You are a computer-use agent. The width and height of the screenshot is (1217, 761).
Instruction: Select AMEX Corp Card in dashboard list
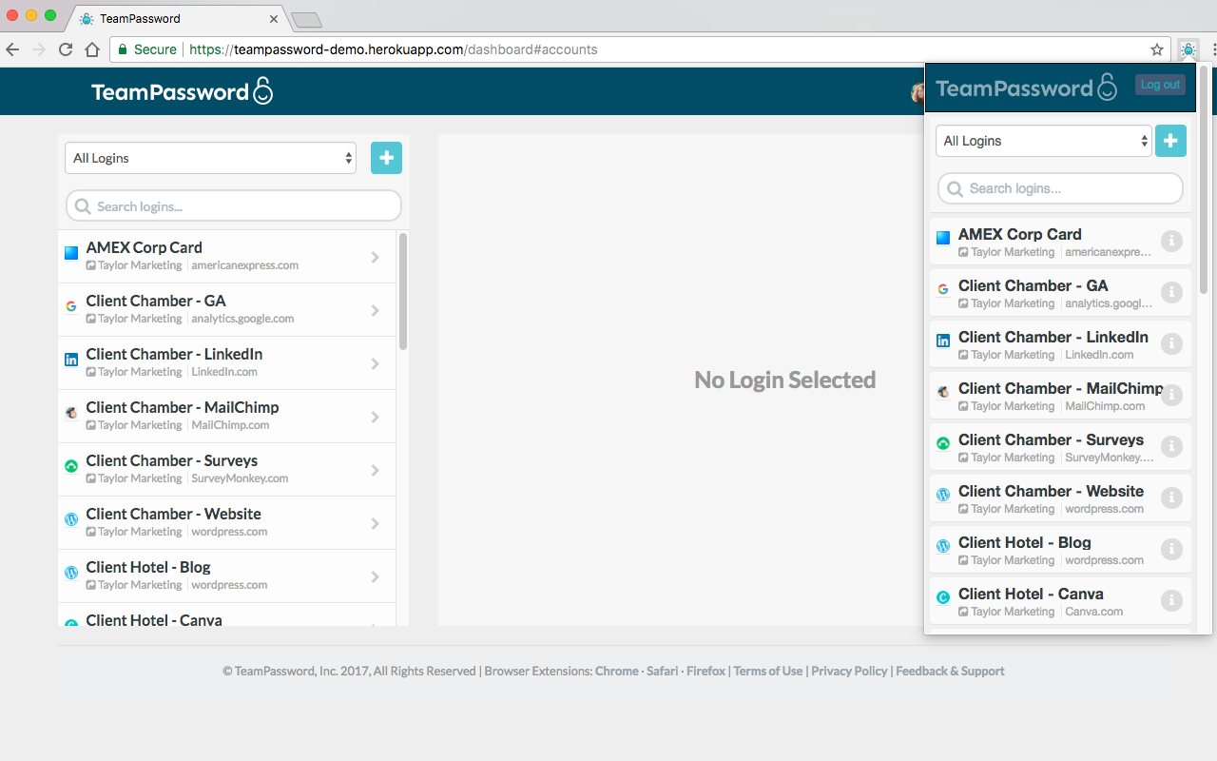226,256
